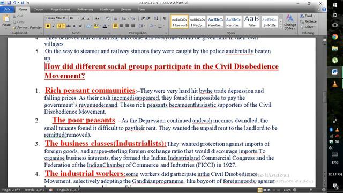Open Word Help question mark icon

tap(324, 10)
